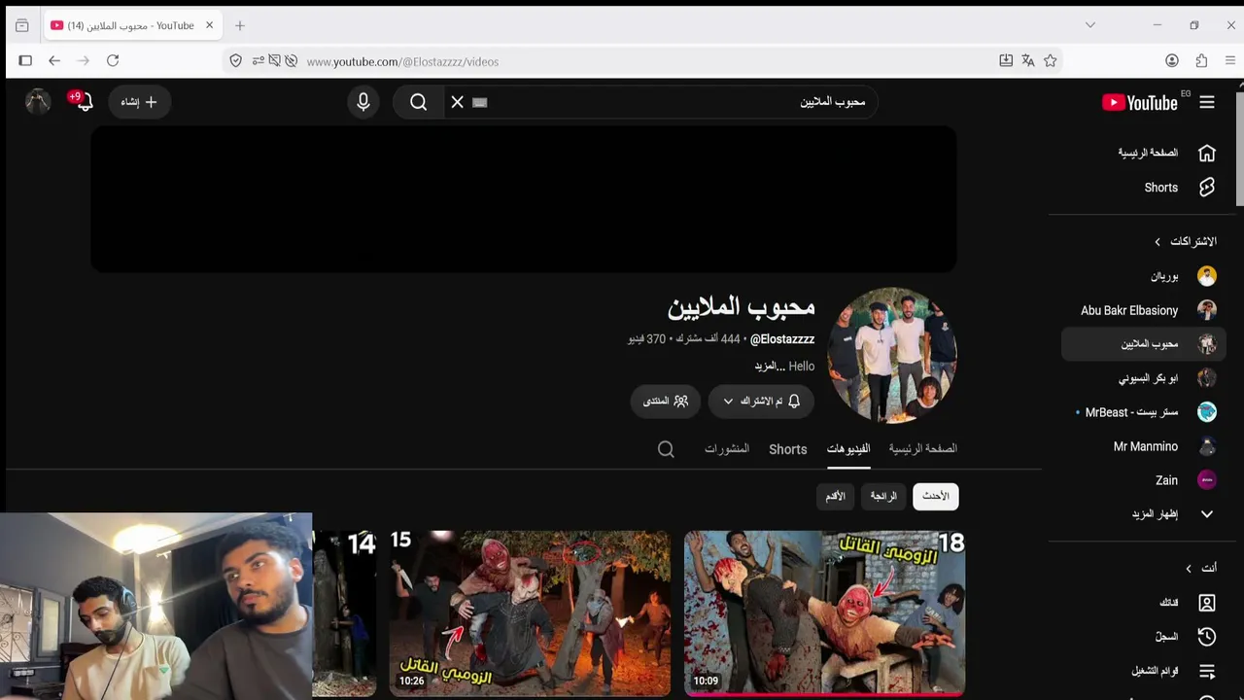Go forward in browser history
Image resolution: width=1244 pixels, height=700 pixels.
(84, 60)
